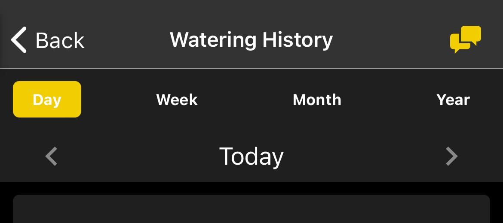
Task: Click the Back text label
Action: click(x=60, y=40)
